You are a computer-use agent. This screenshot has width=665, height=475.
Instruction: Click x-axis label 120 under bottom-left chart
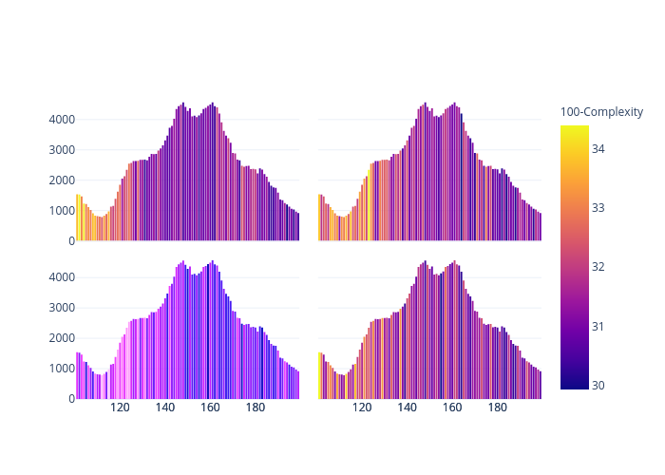pos(120,408)
